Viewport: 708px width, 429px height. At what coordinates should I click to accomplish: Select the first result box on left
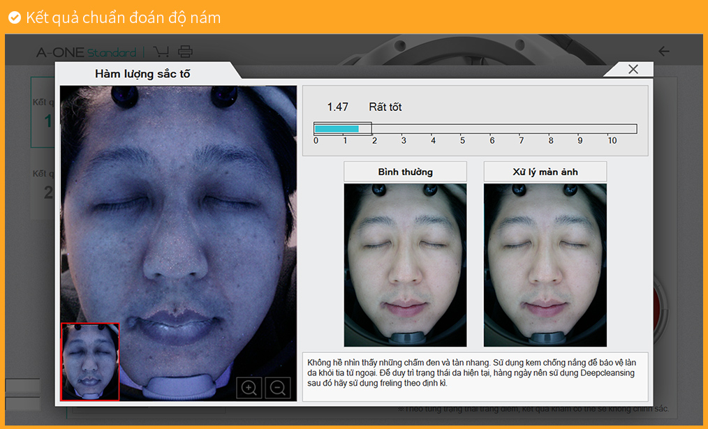click(43, 113)
